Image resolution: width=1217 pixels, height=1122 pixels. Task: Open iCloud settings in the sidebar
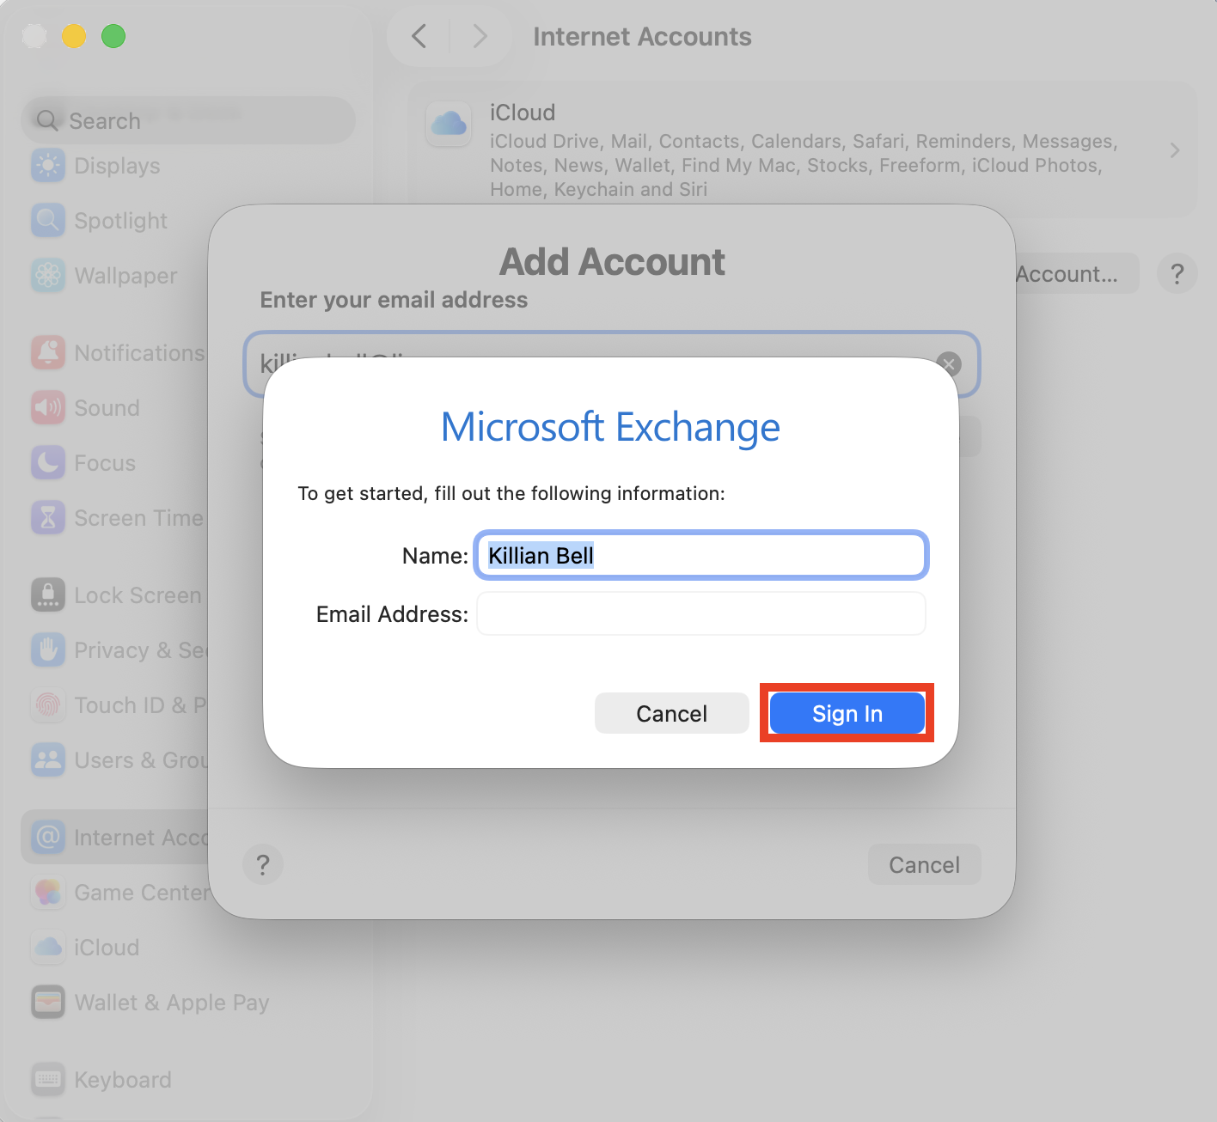106,947
